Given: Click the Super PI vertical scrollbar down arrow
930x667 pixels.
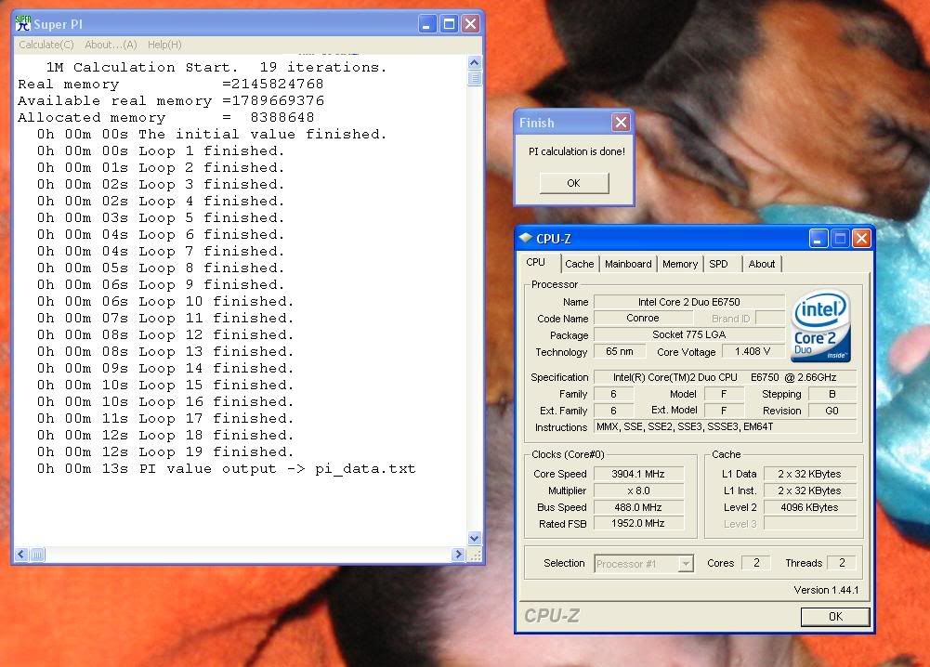Looking at the screenshot, I should click(x=475, y=539).
